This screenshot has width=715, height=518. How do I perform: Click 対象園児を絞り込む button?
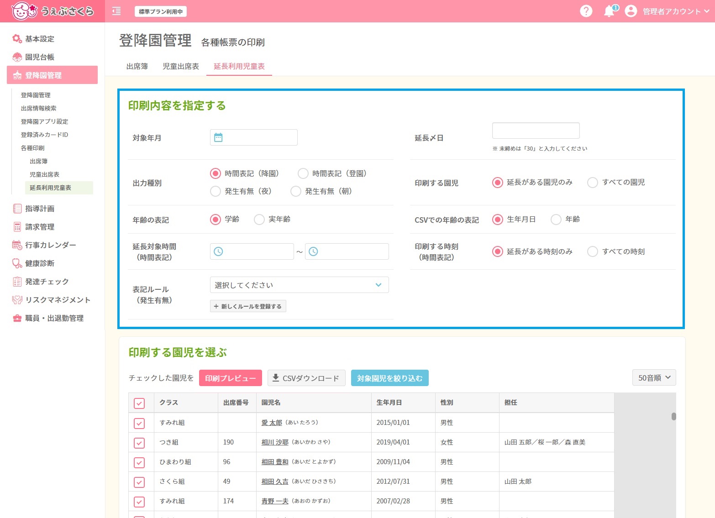[x=390, y=378]
